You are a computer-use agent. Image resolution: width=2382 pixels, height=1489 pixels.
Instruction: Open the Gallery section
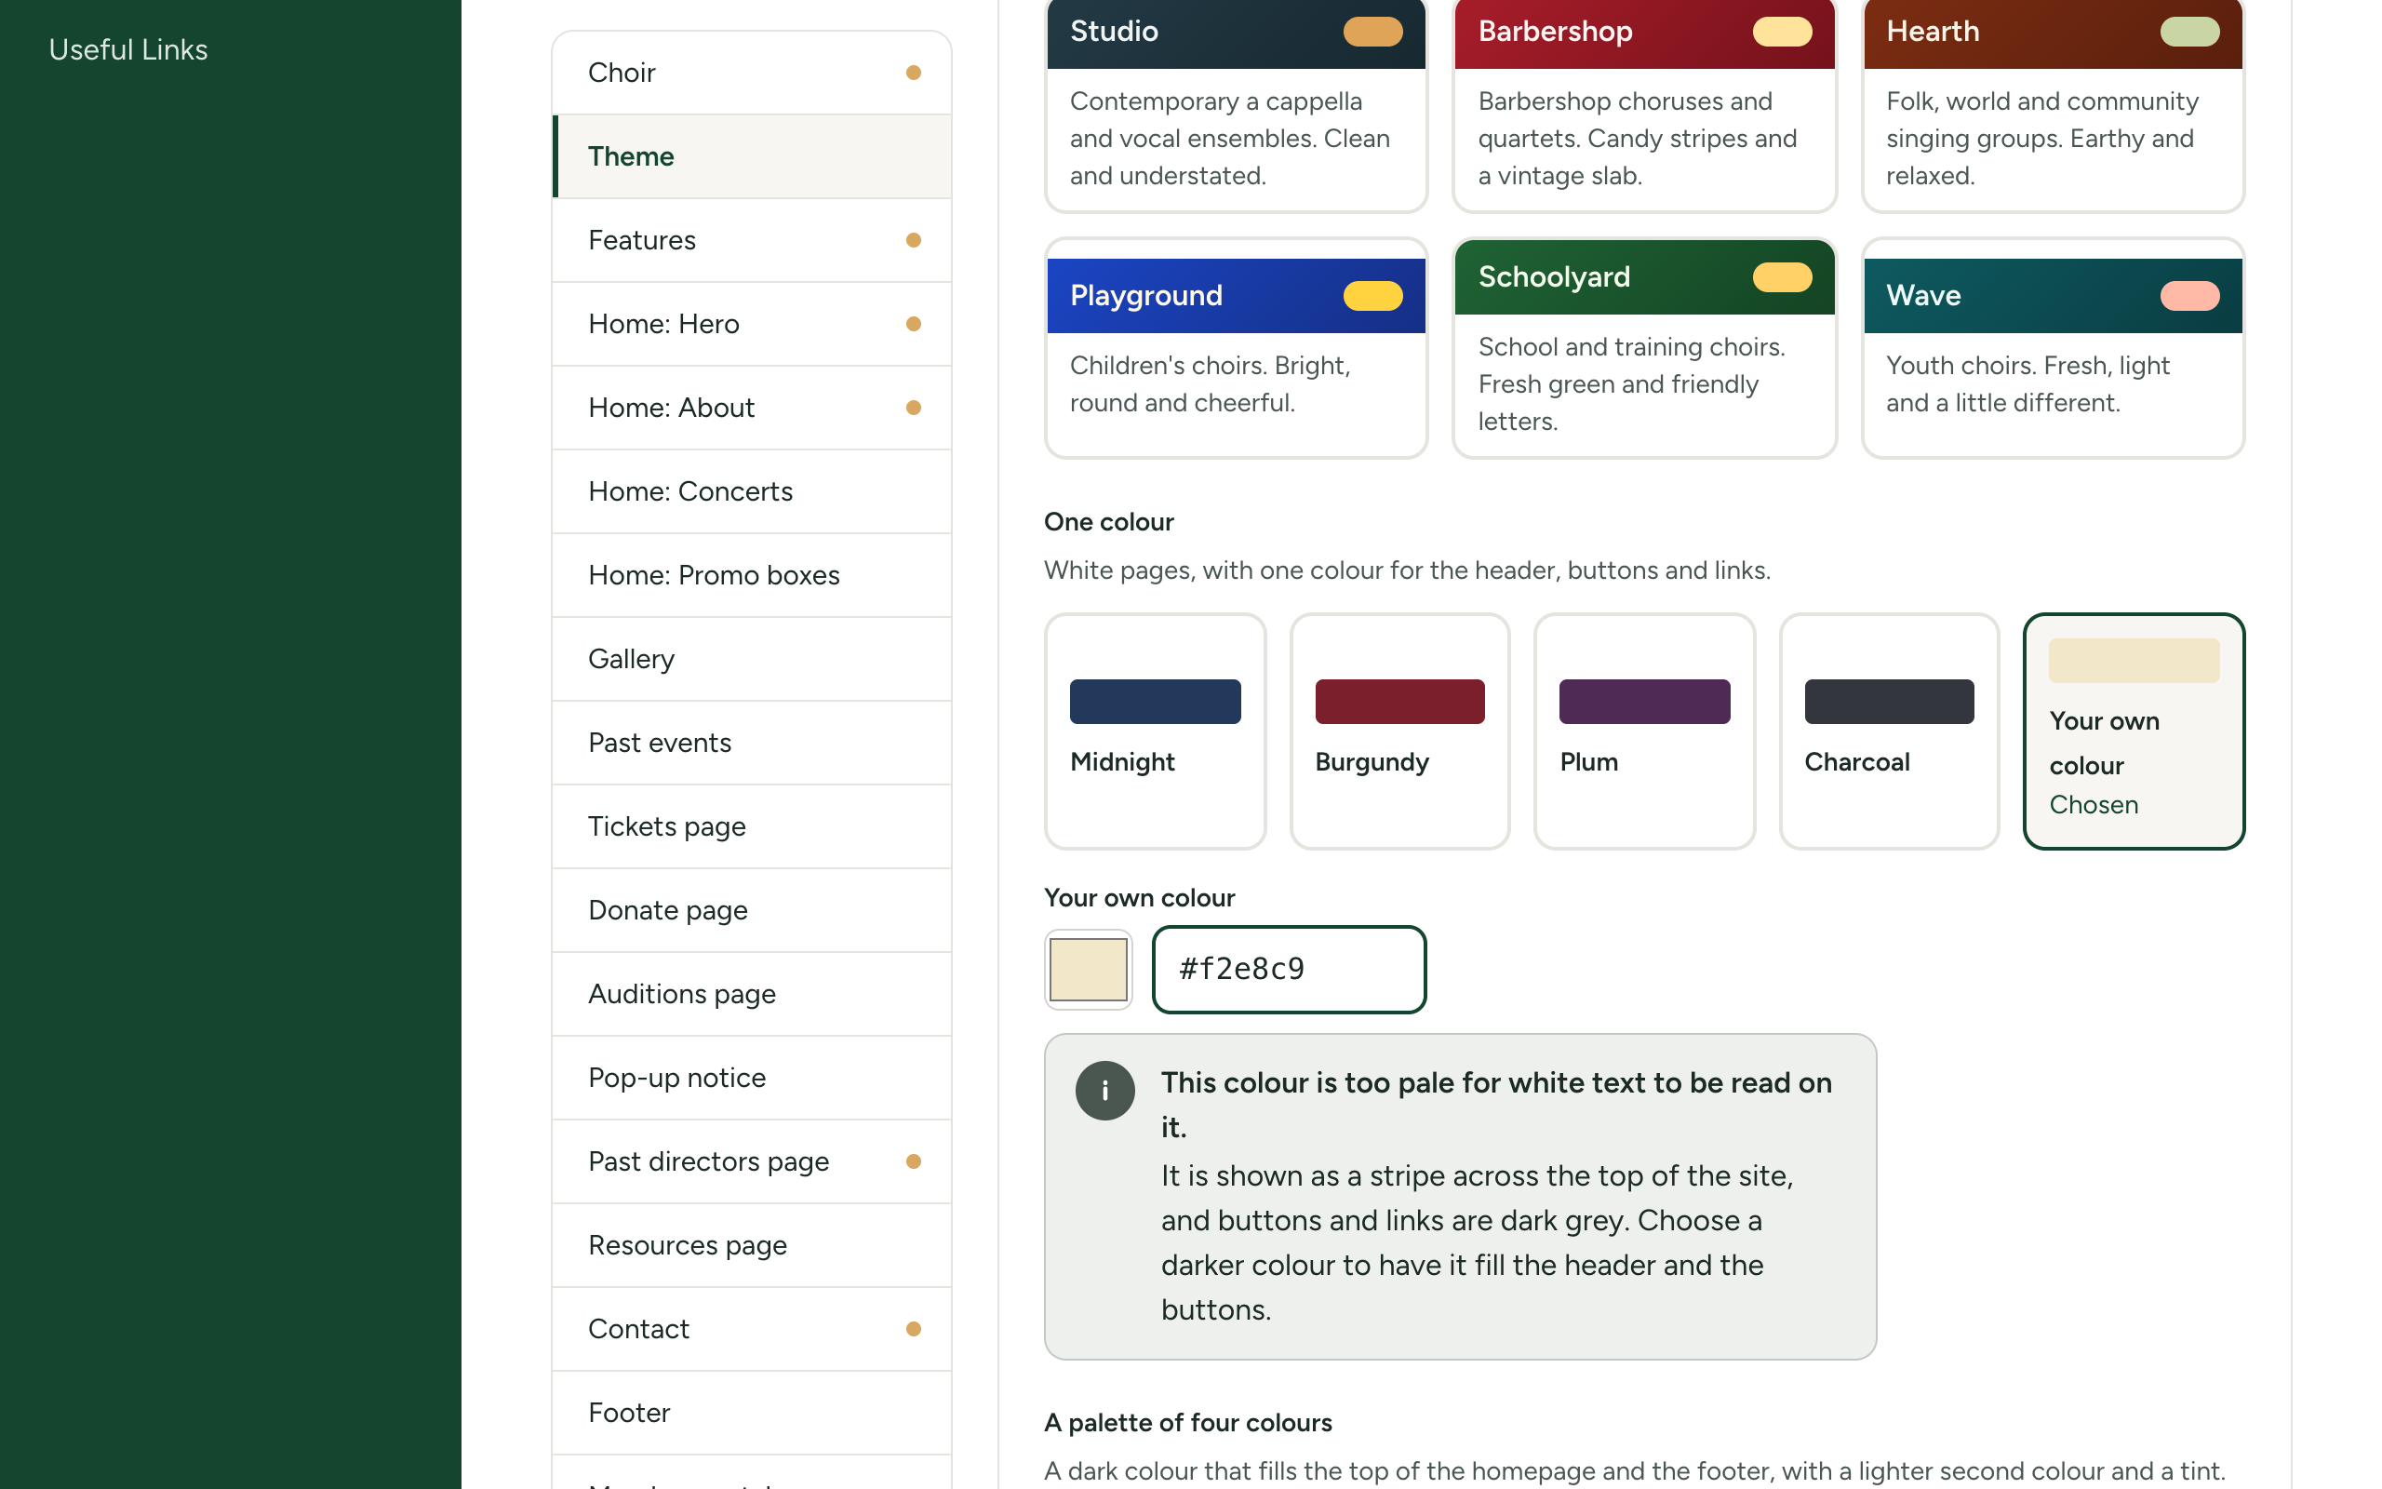click(752, 659)
